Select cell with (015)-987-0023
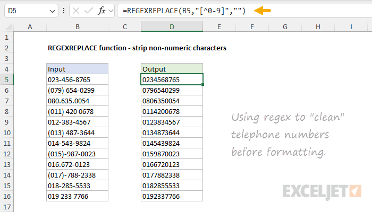Viewport: 372px width, 212px height. (78, 154)
